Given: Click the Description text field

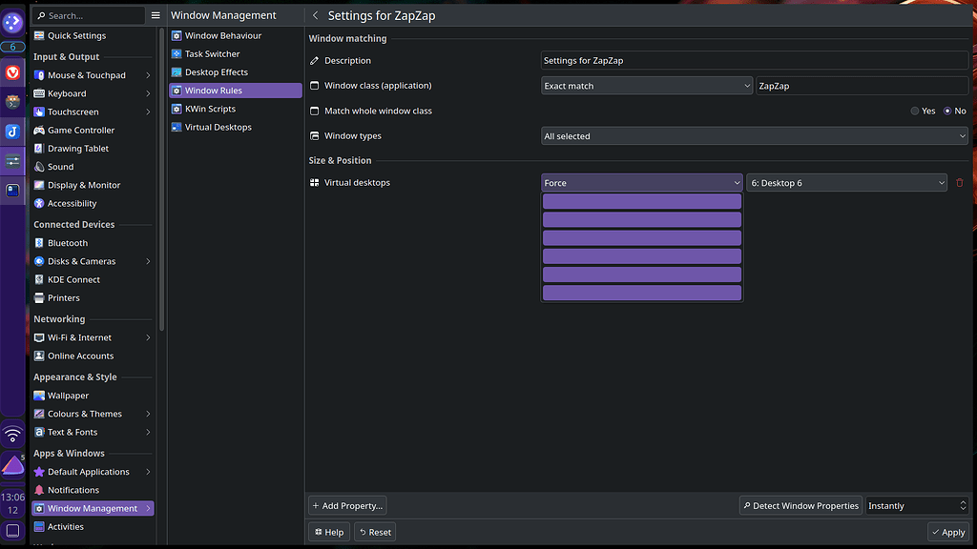Looking at the screenshot, I should pos(754,60).
